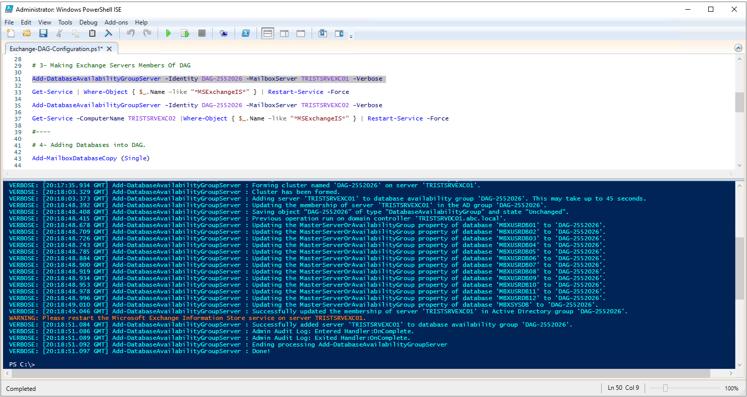Expand the toolbar overflow options arrow
The width and height of the screenshot is (747, 397).
pos(351,36)
